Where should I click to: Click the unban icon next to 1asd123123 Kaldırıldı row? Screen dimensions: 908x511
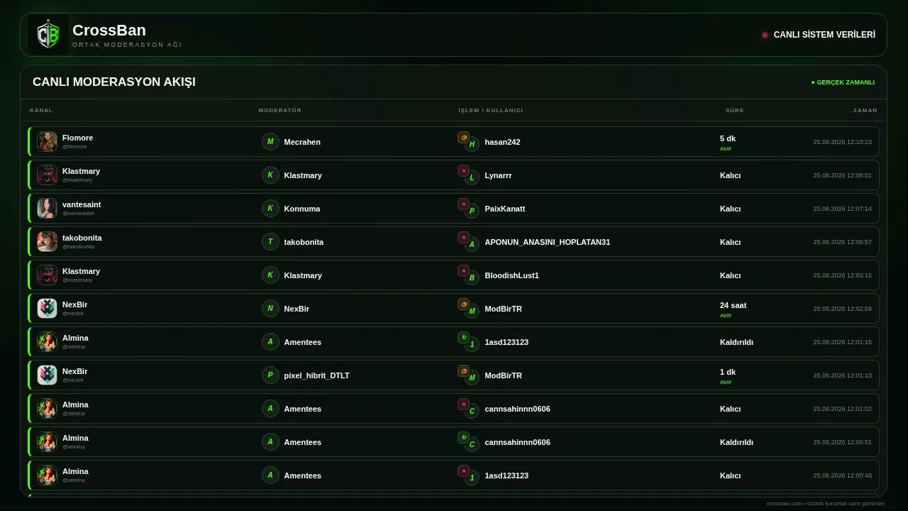(463, 338)
